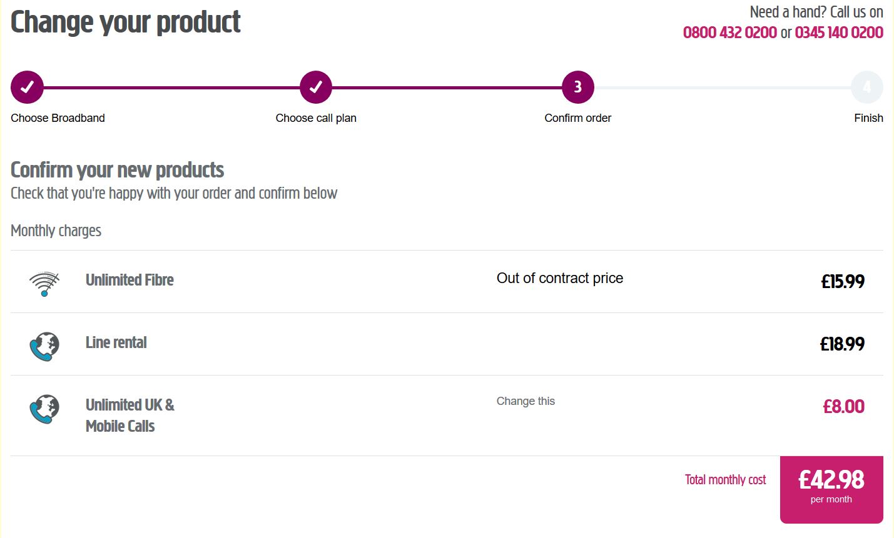
Task: Click the Unlimited Fibre product name
Action: [130, 280]
